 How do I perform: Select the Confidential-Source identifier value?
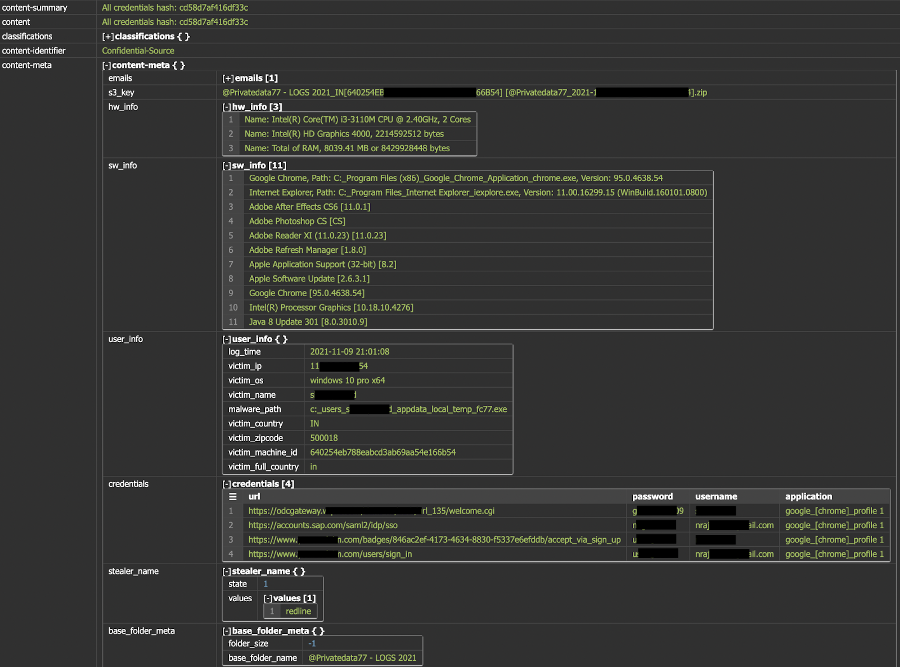(138, 51)
